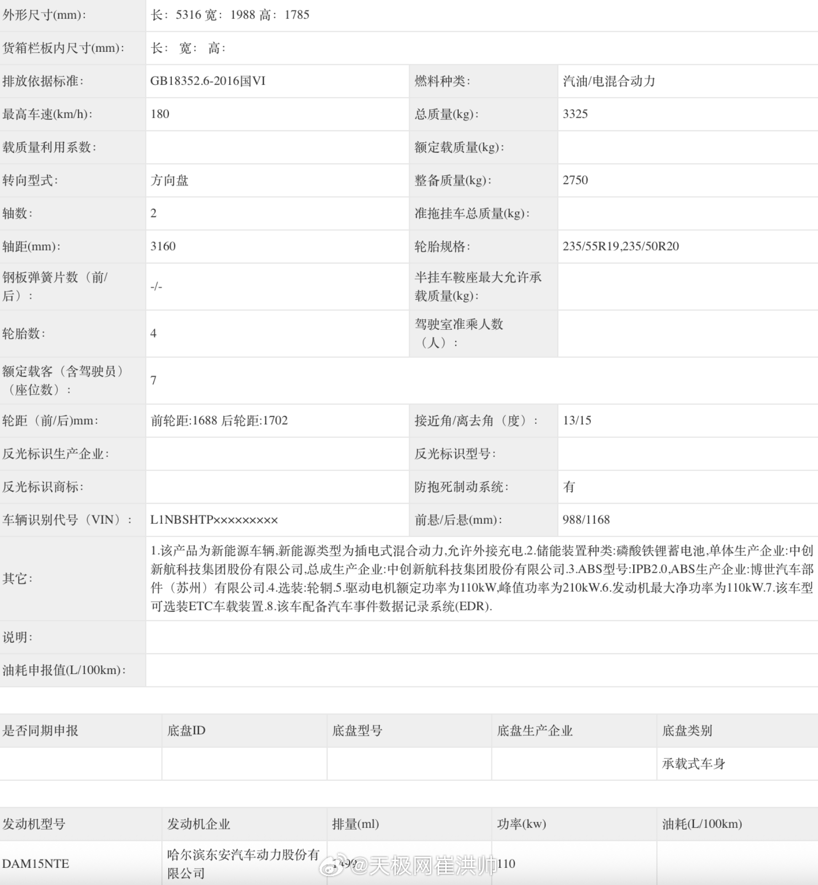Click the 功率(kw) column header
This screenshot has height=885, width=818.
[522, 824]
